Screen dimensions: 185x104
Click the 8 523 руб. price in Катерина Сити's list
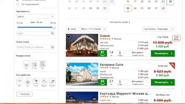coord(143,77)
